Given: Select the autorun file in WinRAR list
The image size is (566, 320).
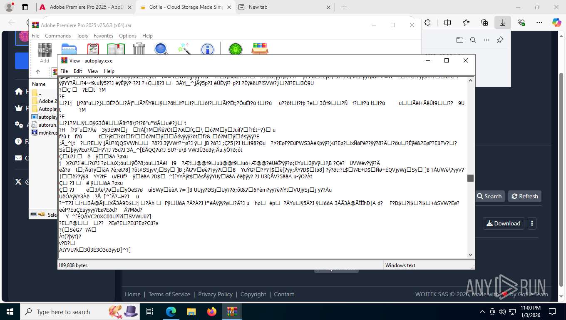Looking at the screenshot, I should tap(45, 125).
